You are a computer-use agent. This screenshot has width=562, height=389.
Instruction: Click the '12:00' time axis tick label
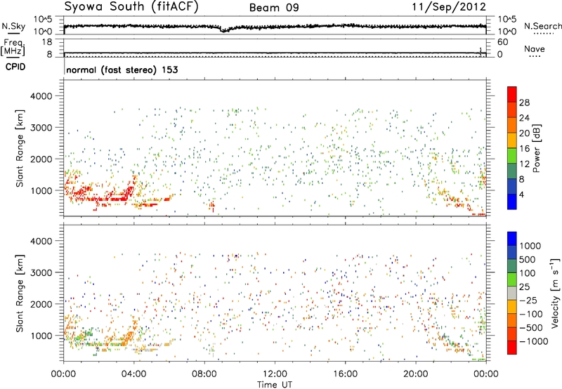point(275,374)
